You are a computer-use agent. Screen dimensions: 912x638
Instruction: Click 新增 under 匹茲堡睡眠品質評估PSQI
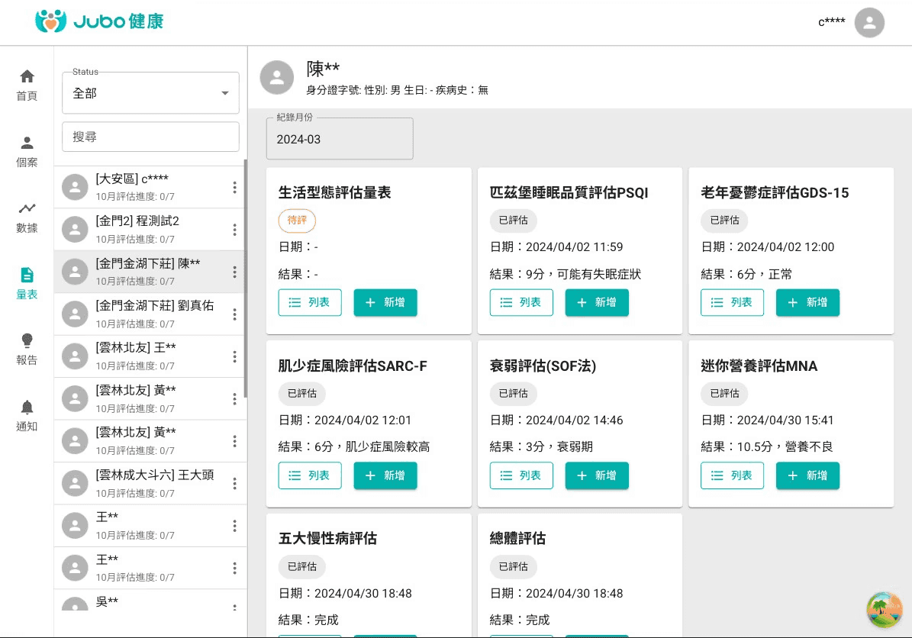click(x=597, y=302)
